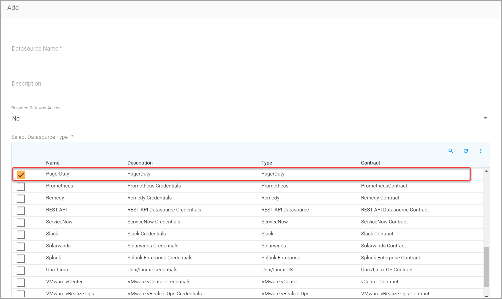This screenshot has width=502, height=299.
Task: Check the Splunk row checkbox
Action: point(21,258)
